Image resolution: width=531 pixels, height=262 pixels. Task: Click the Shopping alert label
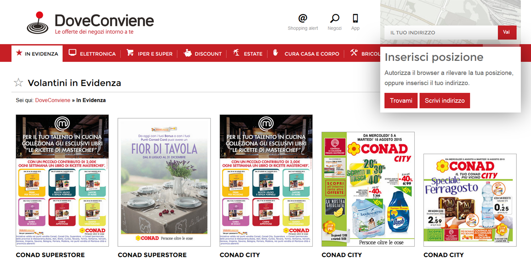pos(303,28)
